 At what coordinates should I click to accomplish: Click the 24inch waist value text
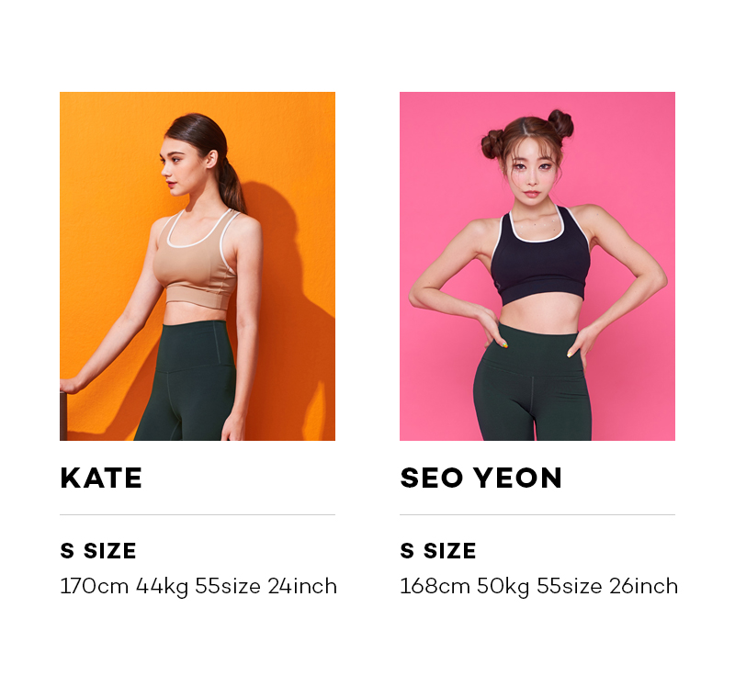pos(302,586)
